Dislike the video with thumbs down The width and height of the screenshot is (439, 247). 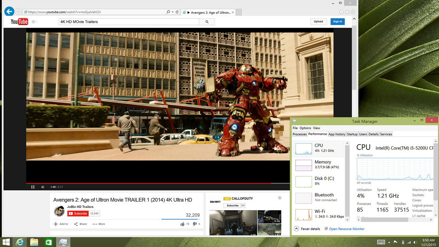tap(195, 224)
